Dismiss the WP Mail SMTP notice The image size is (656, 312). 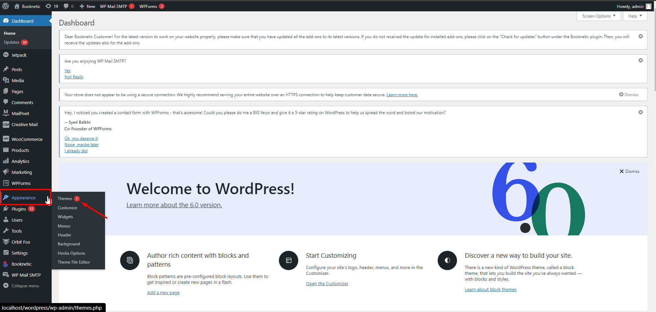click(641, 60)
